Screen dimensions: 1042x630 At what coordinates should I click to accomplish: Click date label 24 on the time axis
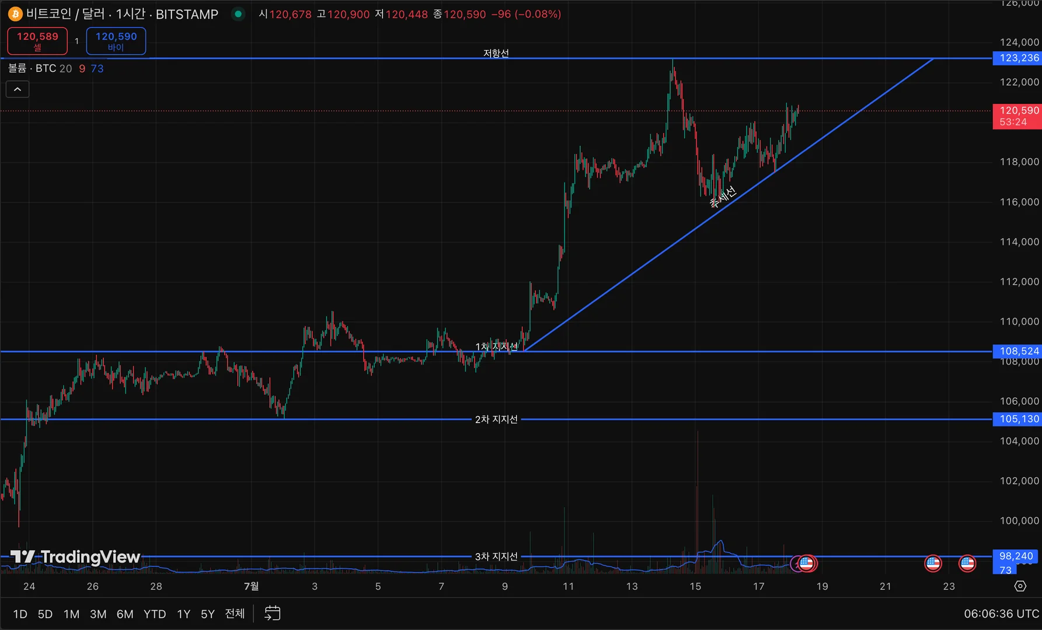point(29,586)
